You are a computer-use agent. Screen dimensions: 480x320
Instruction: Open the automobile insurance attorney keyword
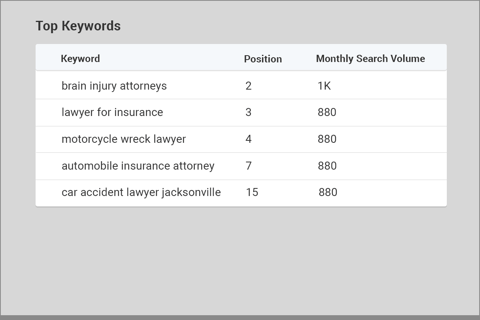[138, 166]
